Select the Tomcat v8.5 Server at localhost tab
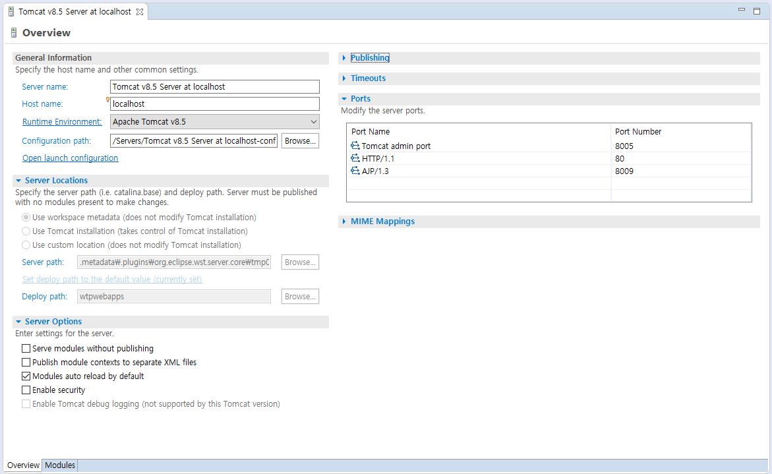The height and width of the screenshot is (474, 772). 75,11
